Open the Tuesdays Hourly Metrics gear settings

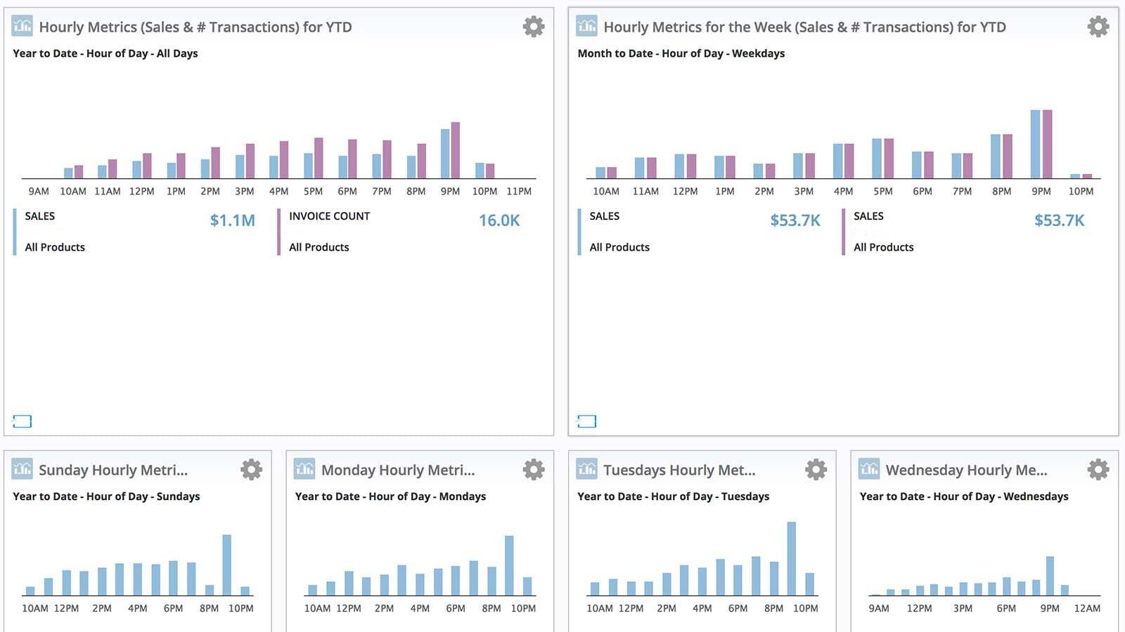pyautogui.click(x=816, y=469)
